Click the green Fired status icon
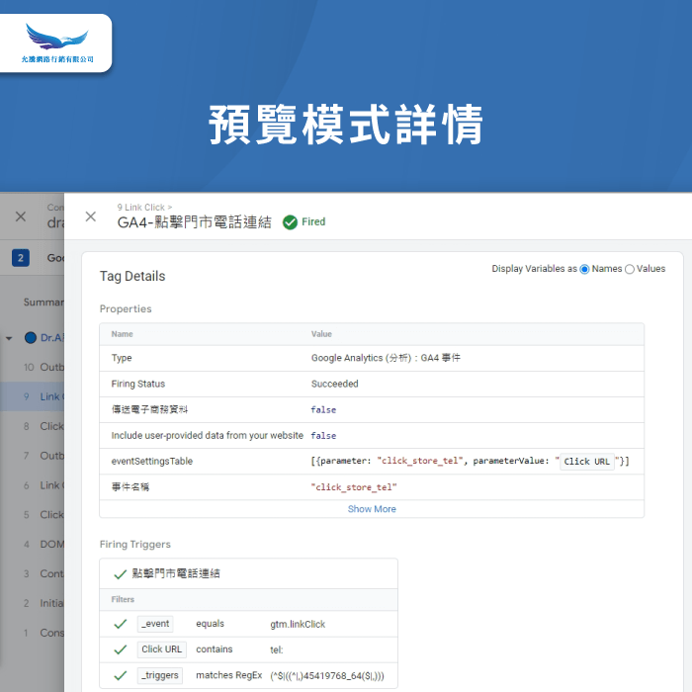 [290, 222]
